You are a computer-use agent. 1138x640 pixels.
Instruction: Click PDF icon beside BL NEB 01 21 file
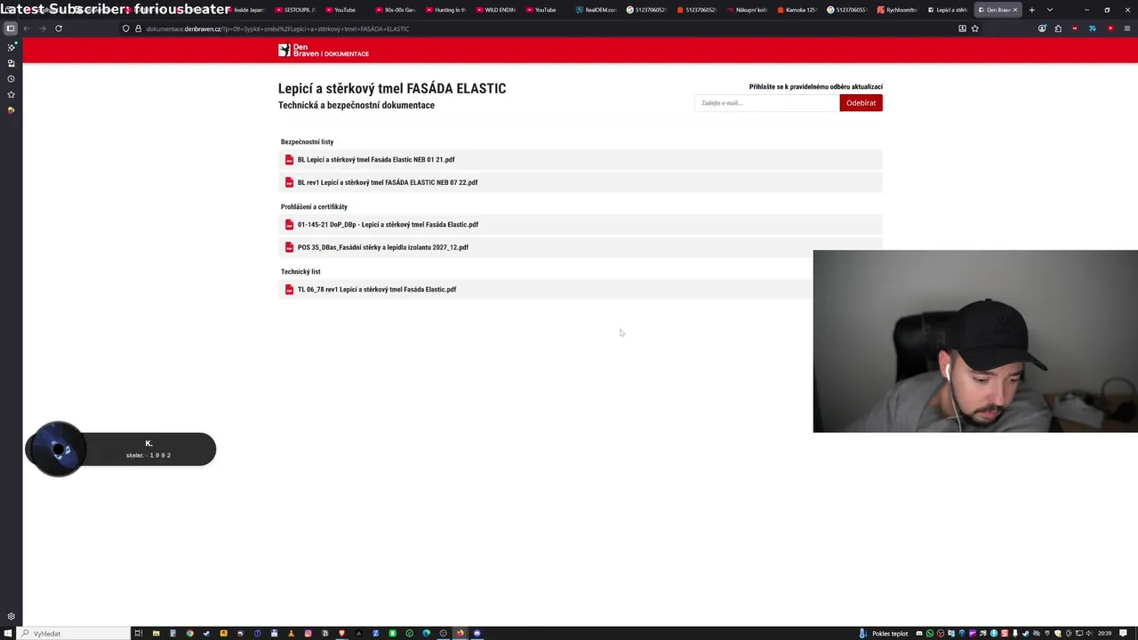tap(289, 160)
